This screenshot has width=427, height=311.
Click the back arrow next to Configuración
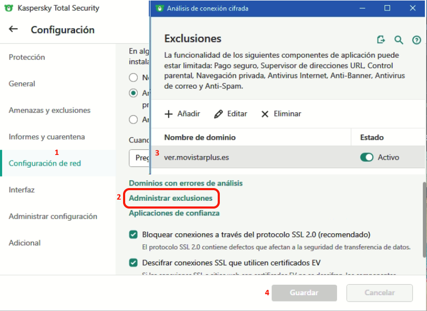[13, 29]
